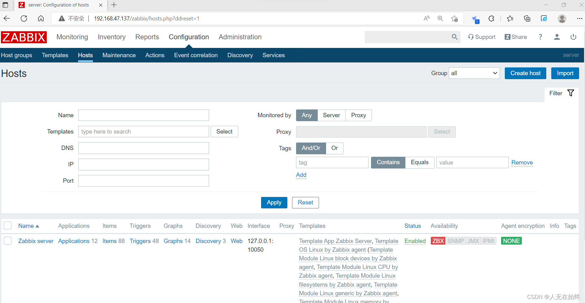Focus the tag name input

(332, 162)
